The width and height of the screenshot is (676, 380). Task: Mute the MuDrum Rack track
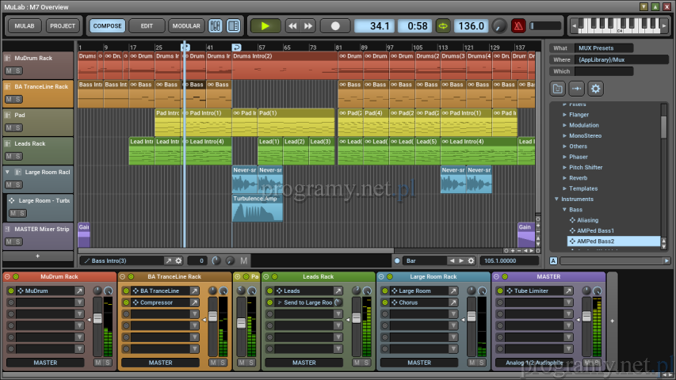(10, 70)
